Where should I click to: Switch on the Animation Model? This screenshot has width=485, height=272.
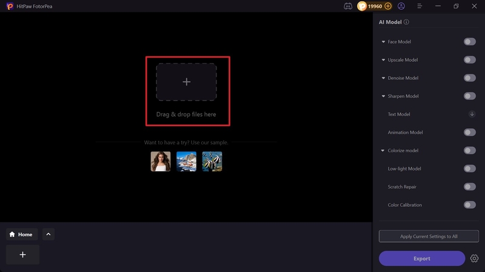[469, 132]
